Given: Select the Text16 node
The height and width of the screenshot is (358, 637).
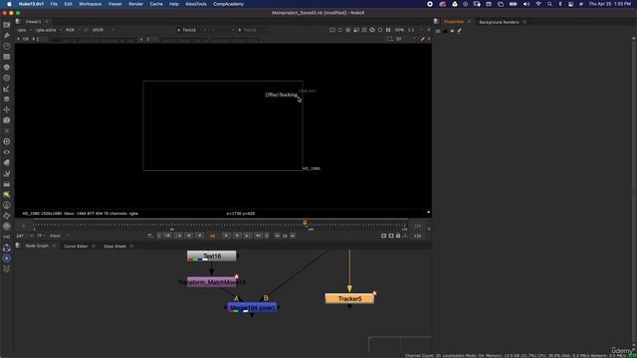Looking at the screenshot, I should tap(212, 257).
